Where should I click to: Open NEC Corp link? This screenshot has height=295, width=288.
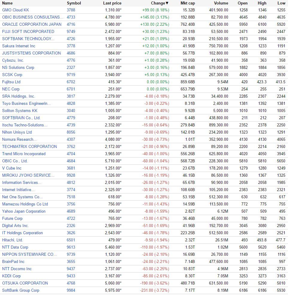[x=11, y=89]
